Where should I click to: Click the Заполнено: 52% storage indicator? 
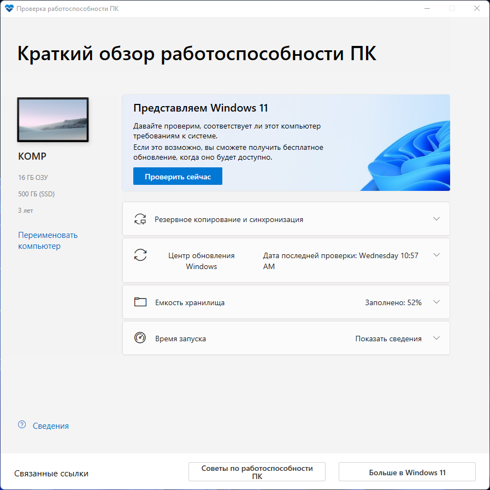pyautogui.click(x=393, y=301)
